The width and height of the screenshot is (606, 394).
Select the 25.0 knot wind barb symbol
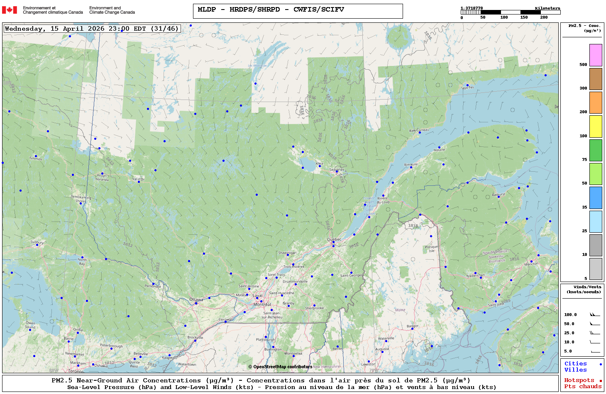595,333
